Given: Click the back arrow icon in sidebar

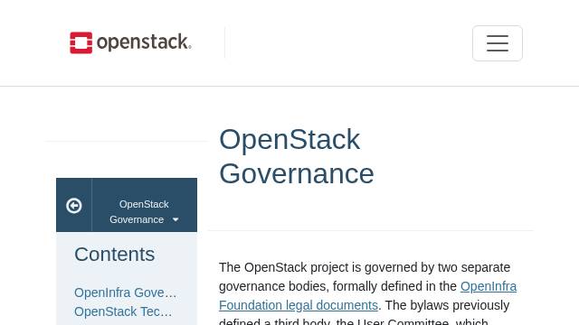Looking at the screenshot, I should 74,205.
